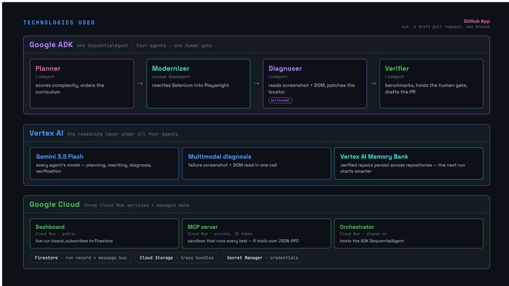Image resolution: width=509 pixels, height=286 pixels.
Task: Click the Firestore run record pill
Action: tap(81, 258)
